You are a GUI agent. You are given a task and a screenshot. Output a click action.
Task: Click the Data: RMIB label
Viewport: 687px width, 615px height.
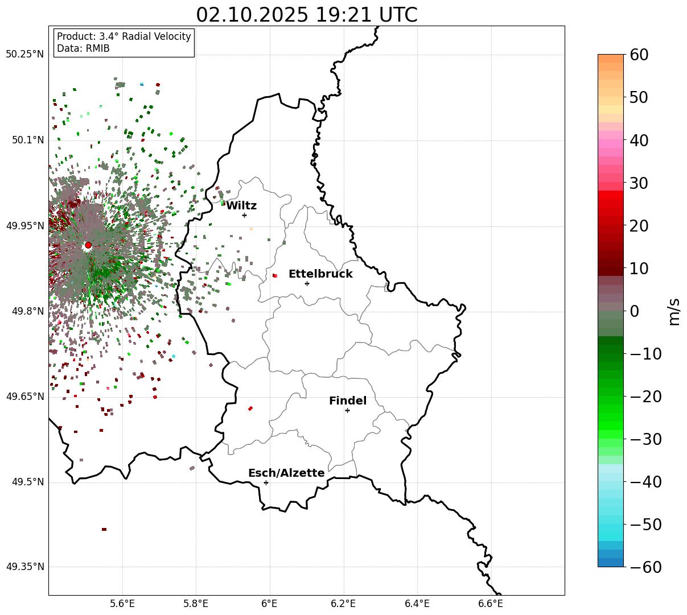tap(83, 49)
